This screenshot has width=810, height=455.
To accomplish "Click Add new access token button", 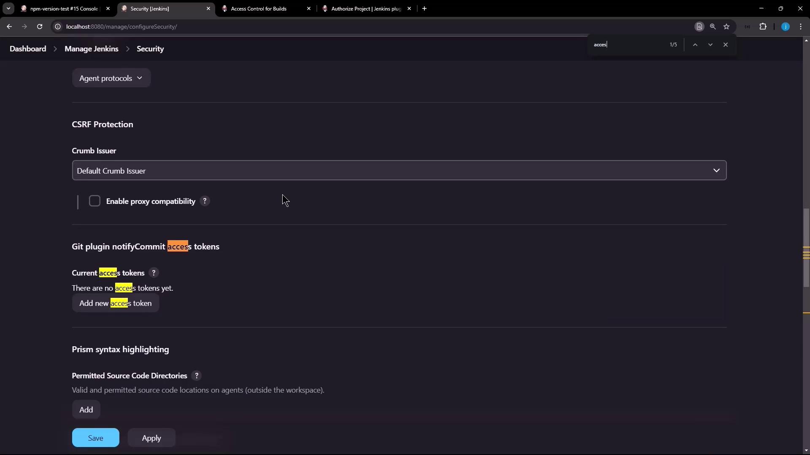I will pos(115,303).
